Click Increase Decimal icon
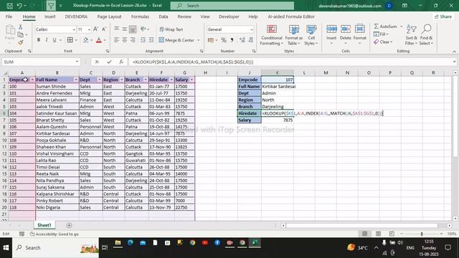The height and width of the screenshot is (258, 459). (x=242, y=40)
